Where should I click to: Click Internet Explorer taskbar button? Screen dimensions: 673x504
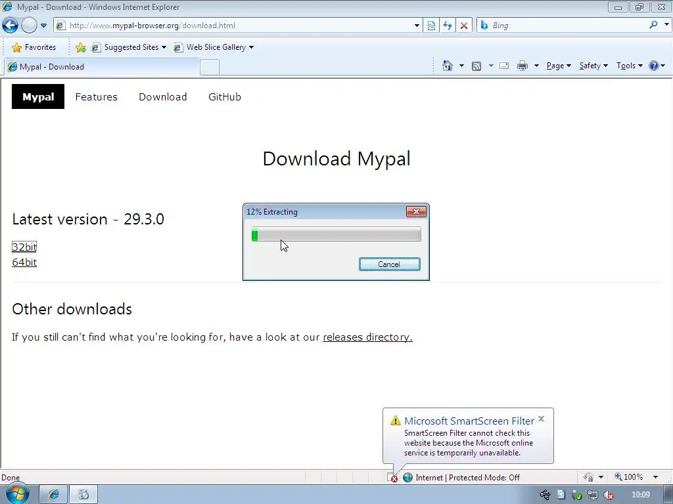coord(54,495)
